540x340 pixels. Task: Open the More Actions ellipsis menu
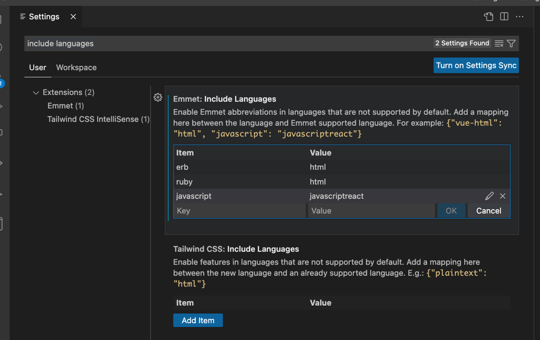[519, 16]
